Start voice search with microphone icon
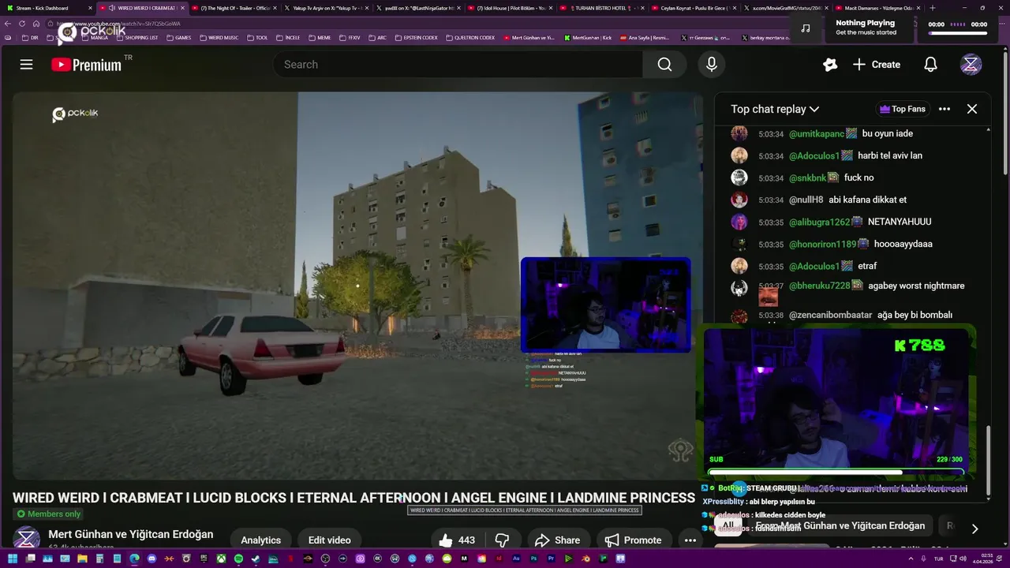 (x=712, y=65)
